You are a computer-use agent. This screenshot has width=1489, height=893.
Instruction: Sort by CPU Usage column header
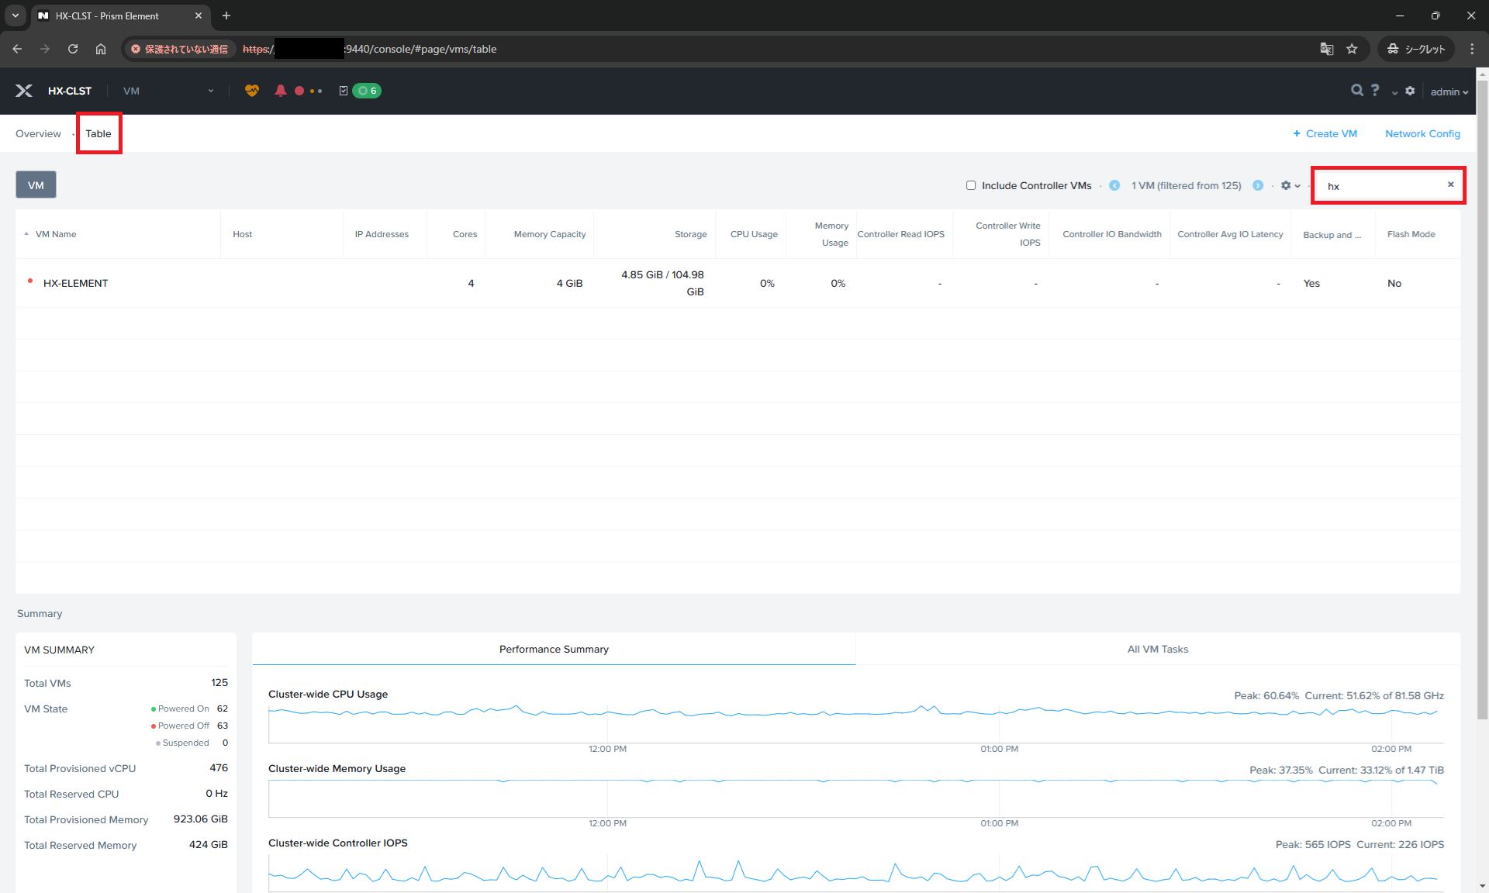point(754,234)
